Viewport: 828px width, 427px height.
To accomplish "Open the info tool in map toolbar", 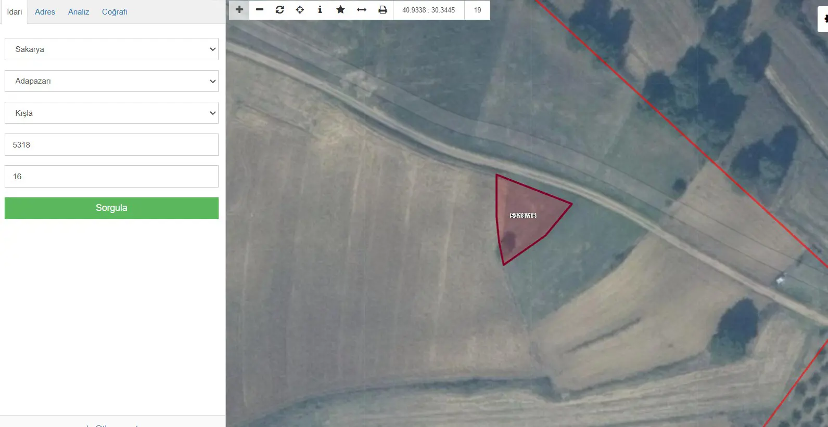I will 320,10.
